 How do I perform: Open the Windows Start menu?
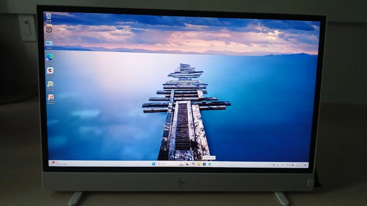154,164
